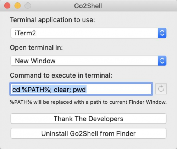Place cursor on 'cd' in the command field

coord(16,90)
